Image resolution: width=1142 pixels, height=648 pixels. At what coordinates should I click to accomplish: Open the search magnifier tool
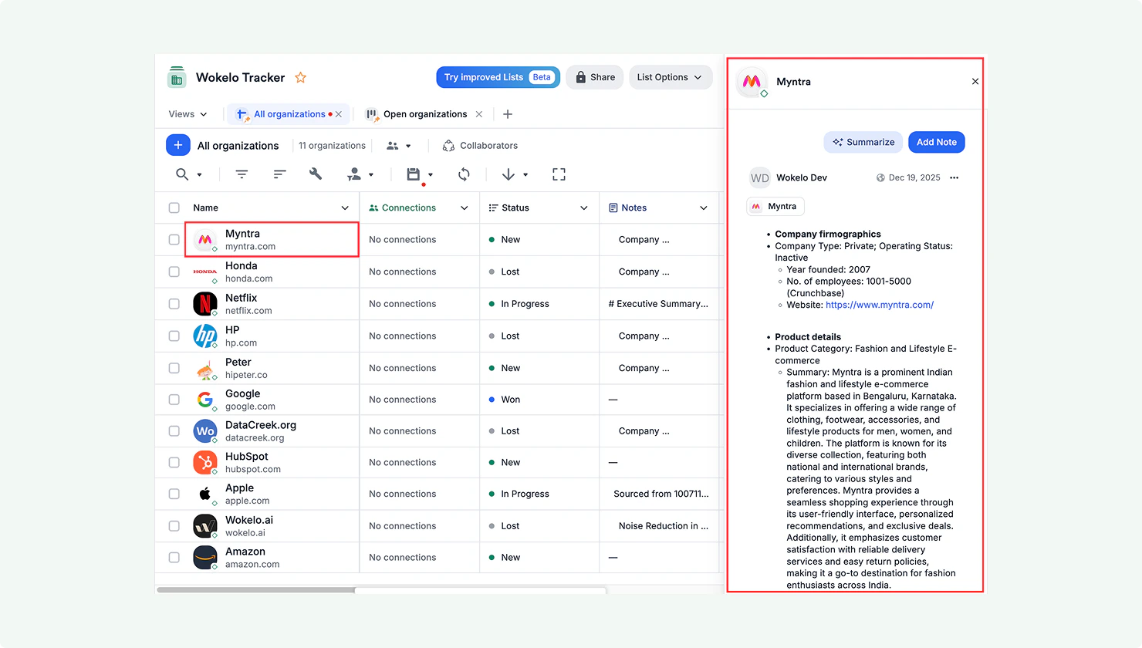pyautogui.click(x=182, y=174)
